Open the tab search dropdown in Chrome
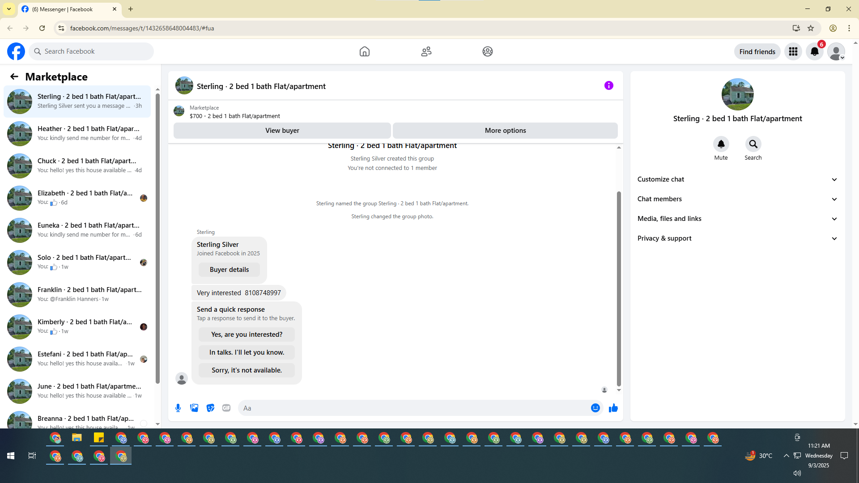 pyautogui.click(x=9, y=9)
